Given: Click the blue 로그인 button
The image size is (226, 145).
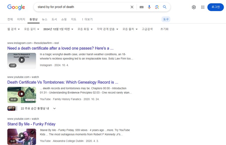Looking at the screenshot, I should (215, 7).
